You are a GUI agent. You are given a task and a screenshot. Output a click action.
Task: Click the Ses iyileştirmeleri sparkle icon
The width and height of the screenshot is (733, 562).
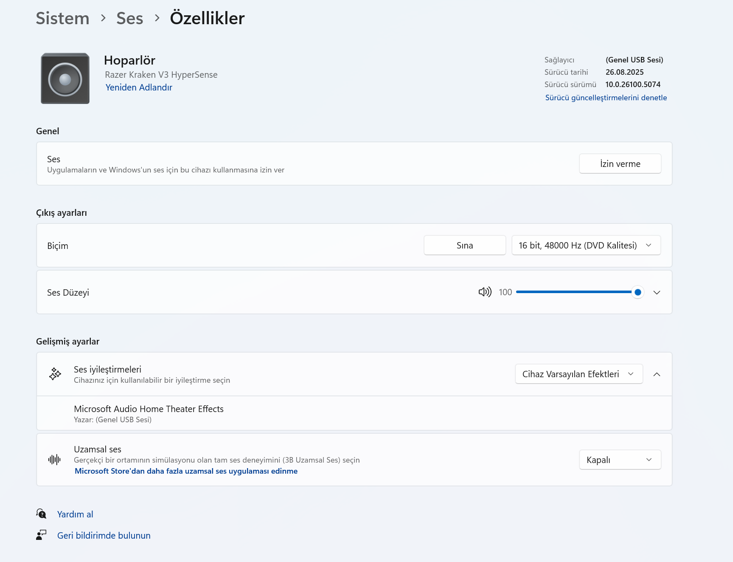(x=55, y=374)
